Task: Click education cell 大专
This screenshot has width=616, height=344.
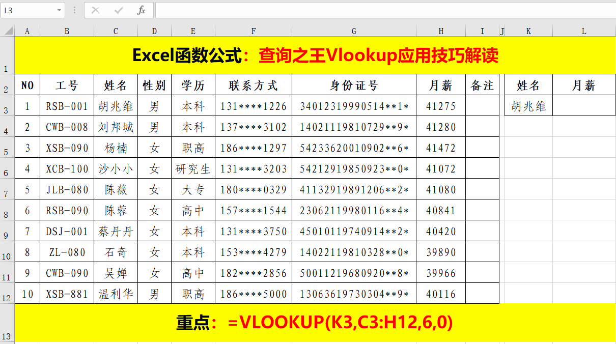Action: pyautogui.click(x=193, y=189)
